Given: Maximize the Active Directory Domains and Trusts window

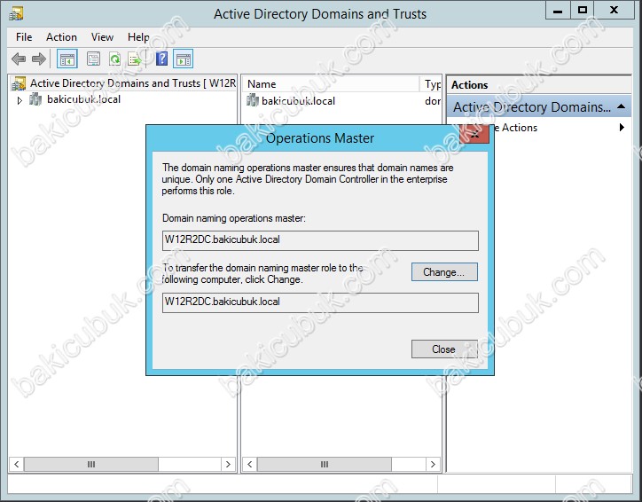Looking at the screenshot, I should coord(582,11).
